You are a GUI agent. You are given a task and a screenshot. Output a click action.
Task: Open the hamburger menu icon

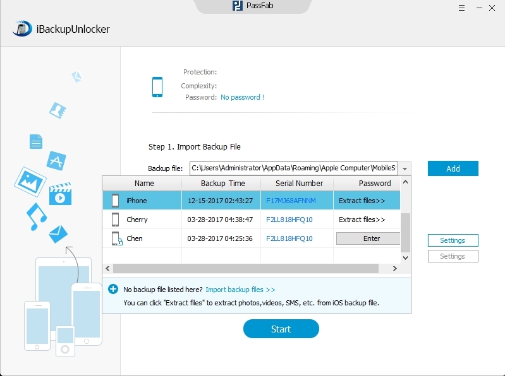click(461, 8)
